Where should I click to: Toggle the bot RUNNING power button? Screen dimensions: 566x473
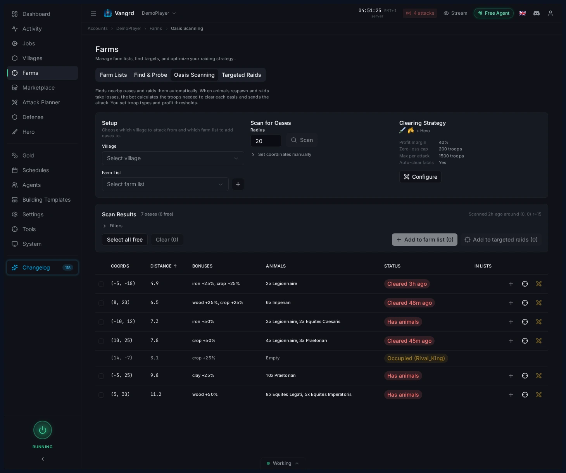click(x=43, y=430)
